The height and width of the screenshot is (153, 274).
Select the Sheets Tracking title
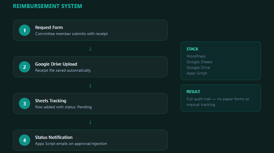click(x=50, y=101)
